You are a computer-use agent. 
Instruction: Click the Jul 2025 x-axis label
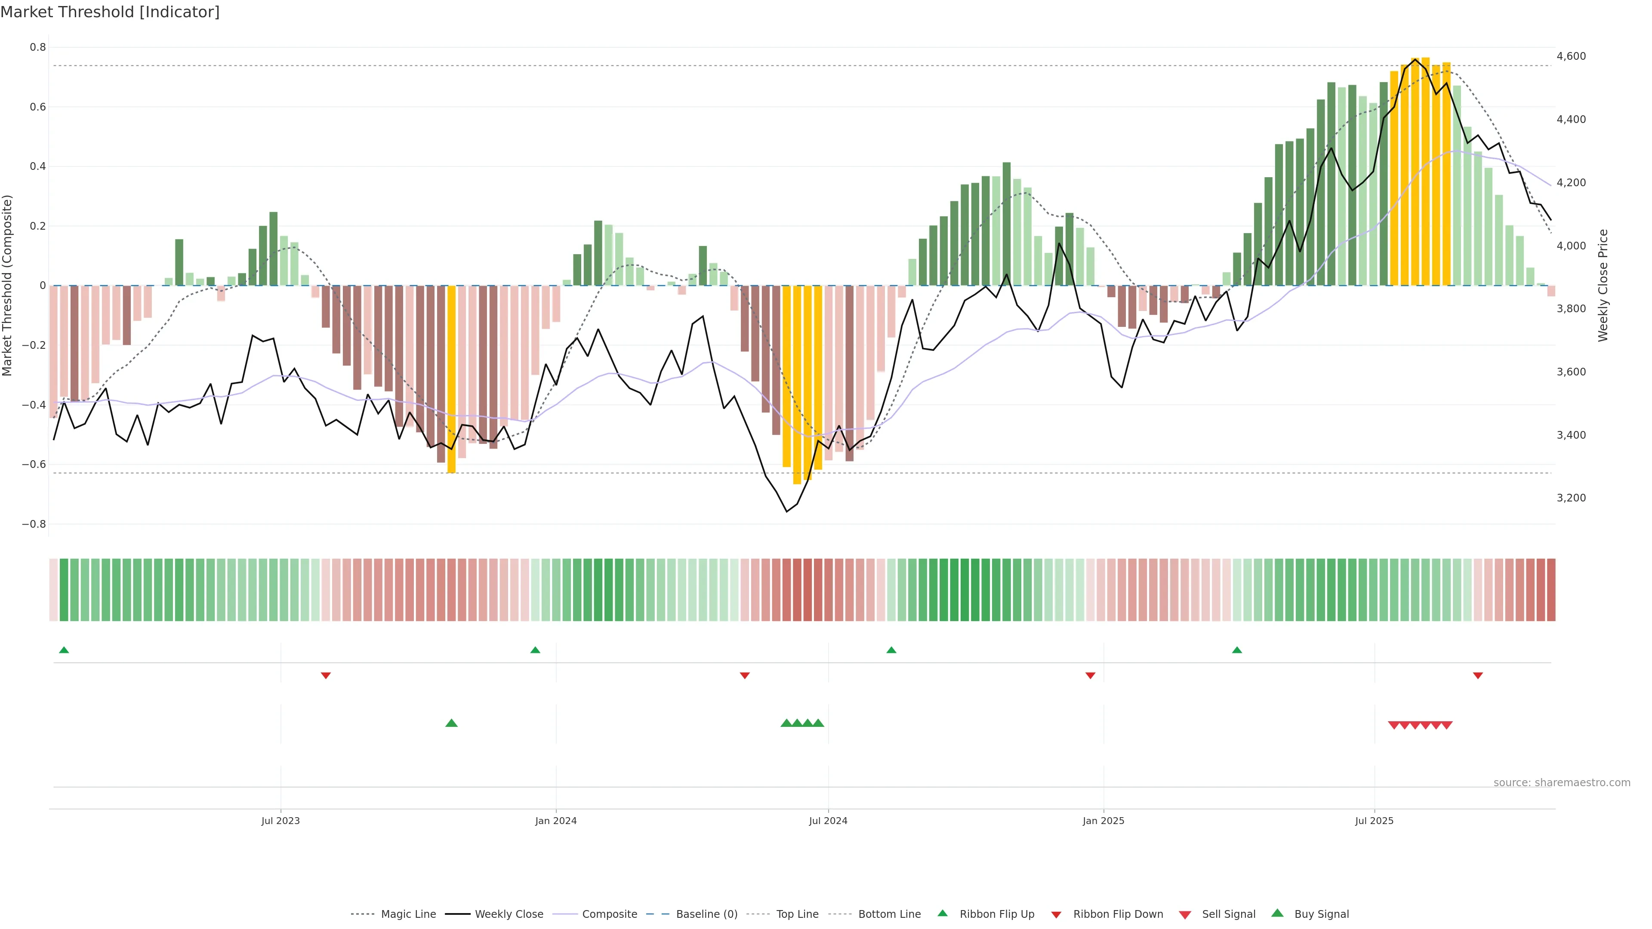click(1374, 821)
